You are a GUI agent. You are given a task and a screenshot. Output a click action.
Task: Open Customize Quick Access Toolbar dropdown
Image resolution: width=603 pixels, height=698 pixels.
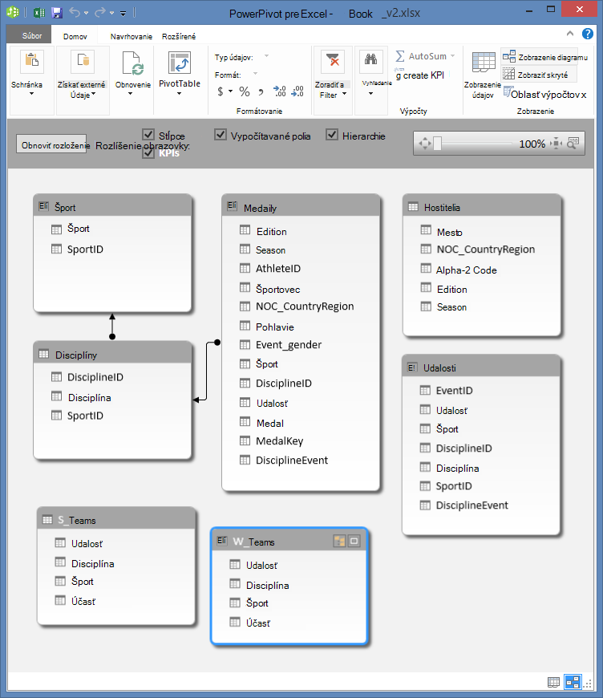[123, 14]
